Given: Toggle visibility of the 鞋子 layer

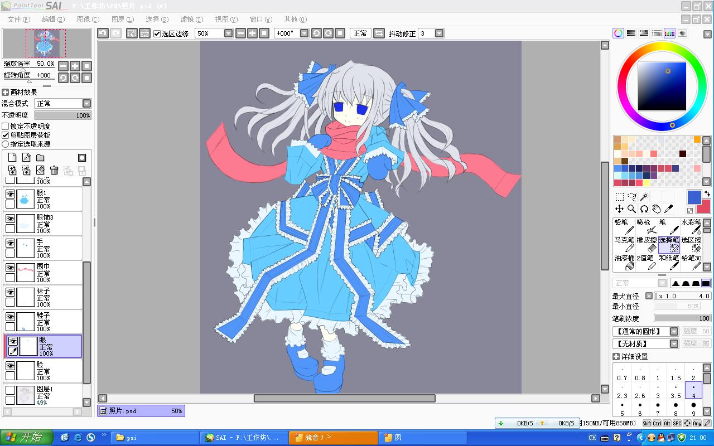Looking at the screenshot, I should point(10,317).
